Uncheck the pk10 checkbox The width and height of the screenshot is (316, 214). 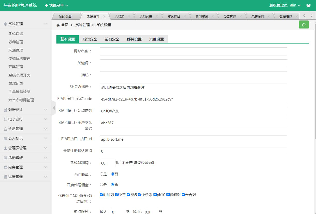coord(155,195)
